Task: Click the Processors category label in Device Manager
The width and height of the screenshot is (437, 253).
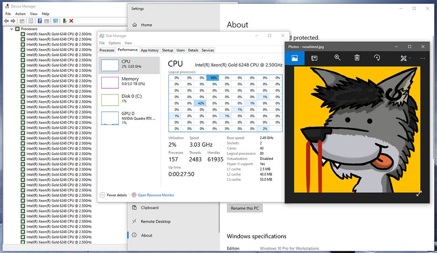Action: tap(29, 29)
